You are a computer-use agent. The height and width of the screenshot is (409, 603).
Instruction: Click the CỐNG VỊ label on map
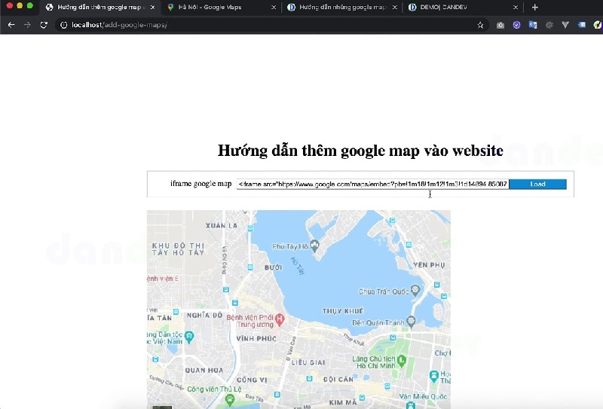252,380
